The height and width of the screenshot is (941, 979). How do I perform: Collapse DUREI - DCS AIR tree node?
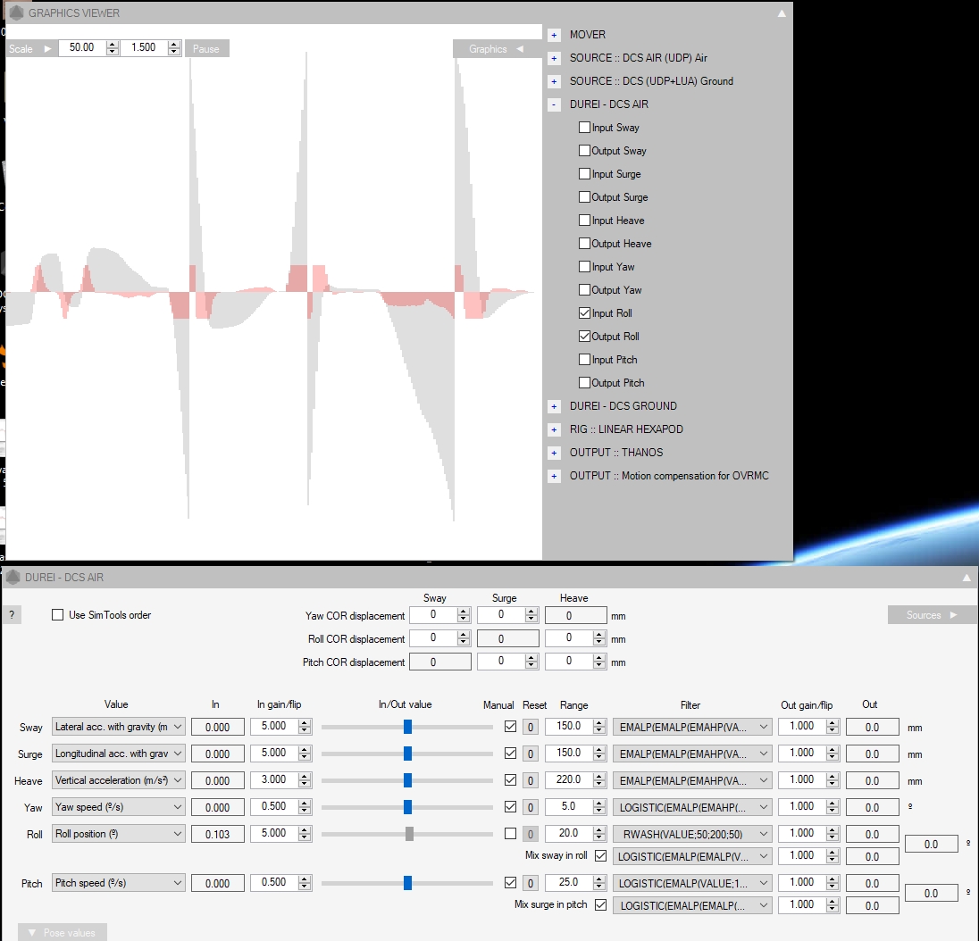554,104
